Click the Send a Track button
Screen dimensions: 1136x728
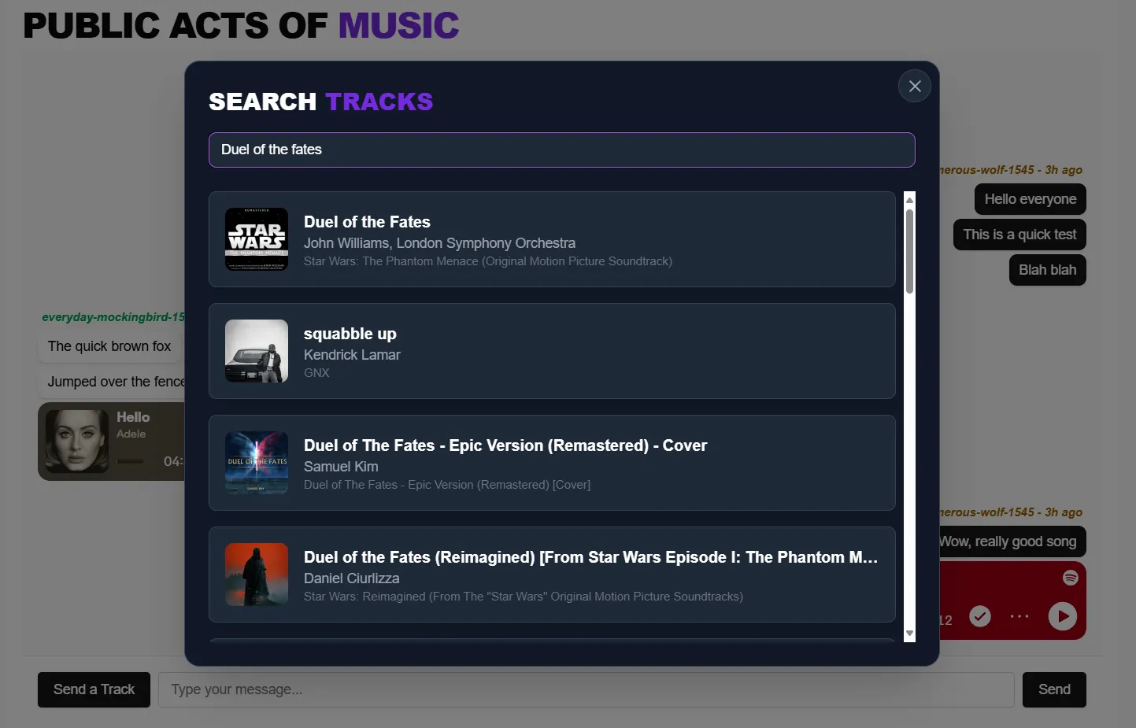[94, 689]
